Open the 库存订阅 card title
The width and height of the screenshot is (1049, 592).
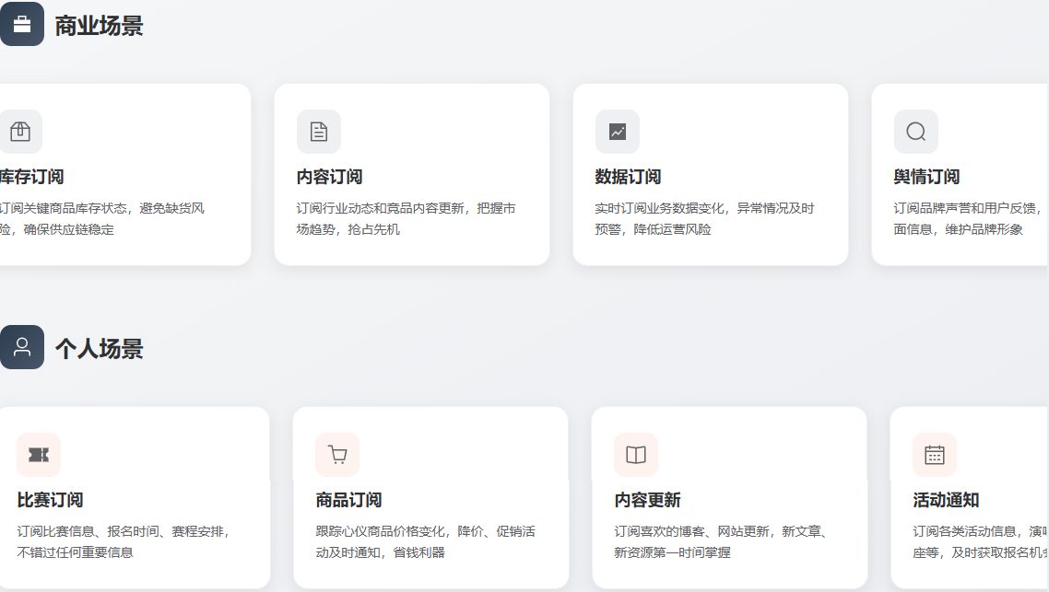tap(31, 177)
